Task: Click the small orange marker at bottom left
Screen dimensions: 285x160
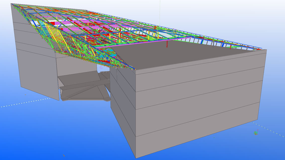Action: click(64, 155)
